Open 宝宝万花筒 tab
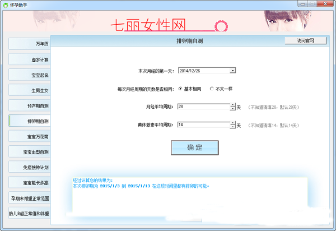 (30, 136)
